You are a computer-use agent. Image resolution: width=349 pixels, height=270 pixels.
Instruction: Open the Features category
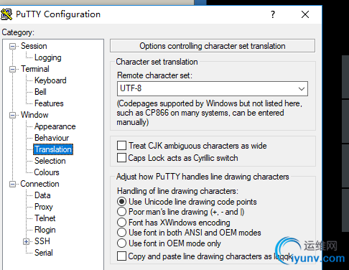(49, 103)
